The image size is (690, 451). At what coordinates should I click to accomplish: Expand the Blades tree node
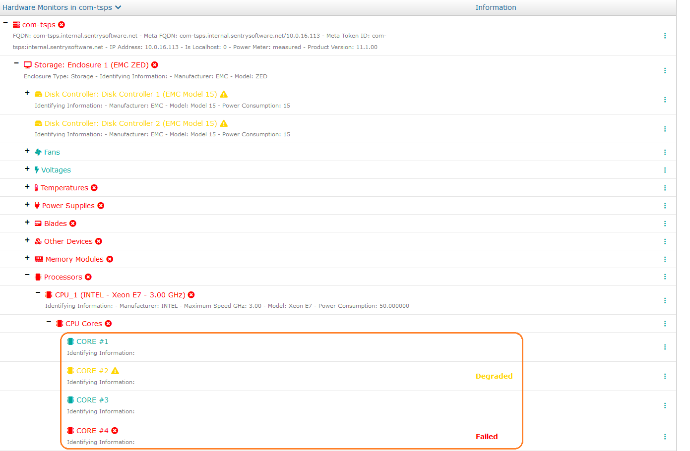click(27, 223)
